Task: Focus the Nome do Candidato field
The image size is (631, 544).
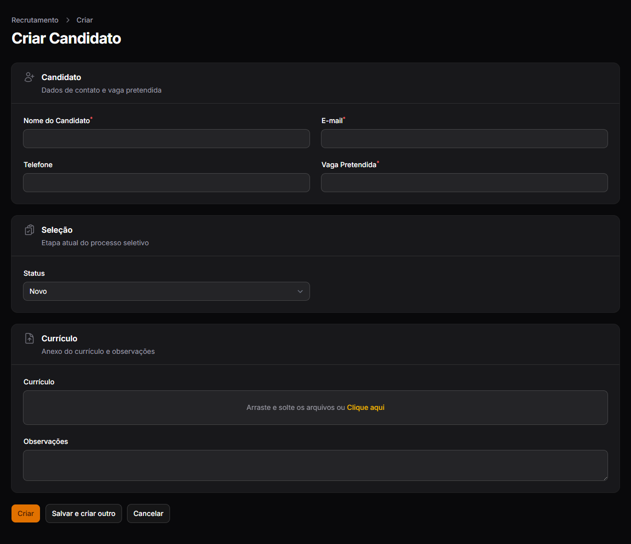Action: pos(166,139)
